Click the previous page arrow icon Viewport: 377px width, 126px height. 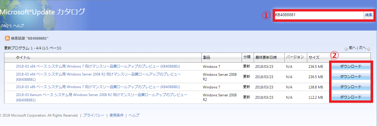coord(346,49)
